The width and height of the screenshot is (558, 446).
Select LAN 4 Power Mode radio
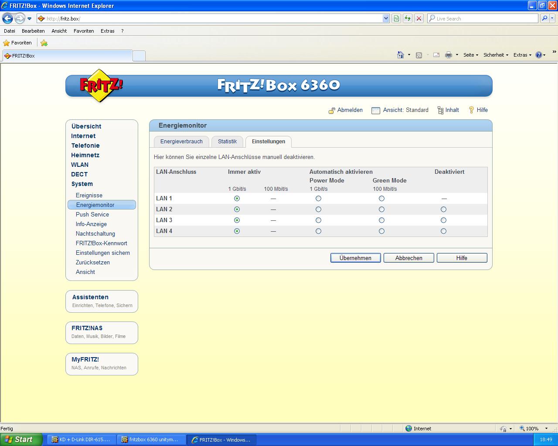click(x=318, y=231)
